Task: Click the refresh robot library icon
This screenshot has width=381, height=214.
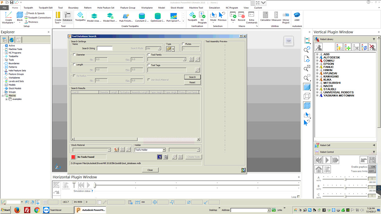Action: pyautogui.click(x=364, y=47)
